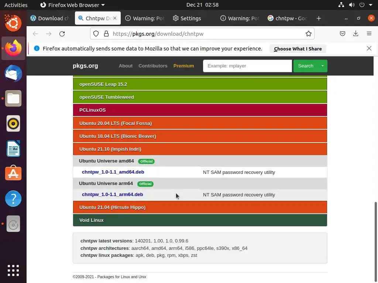Click Ubuntu Universe arm64 header row
The image size is (378, 283).
point(200,184)
